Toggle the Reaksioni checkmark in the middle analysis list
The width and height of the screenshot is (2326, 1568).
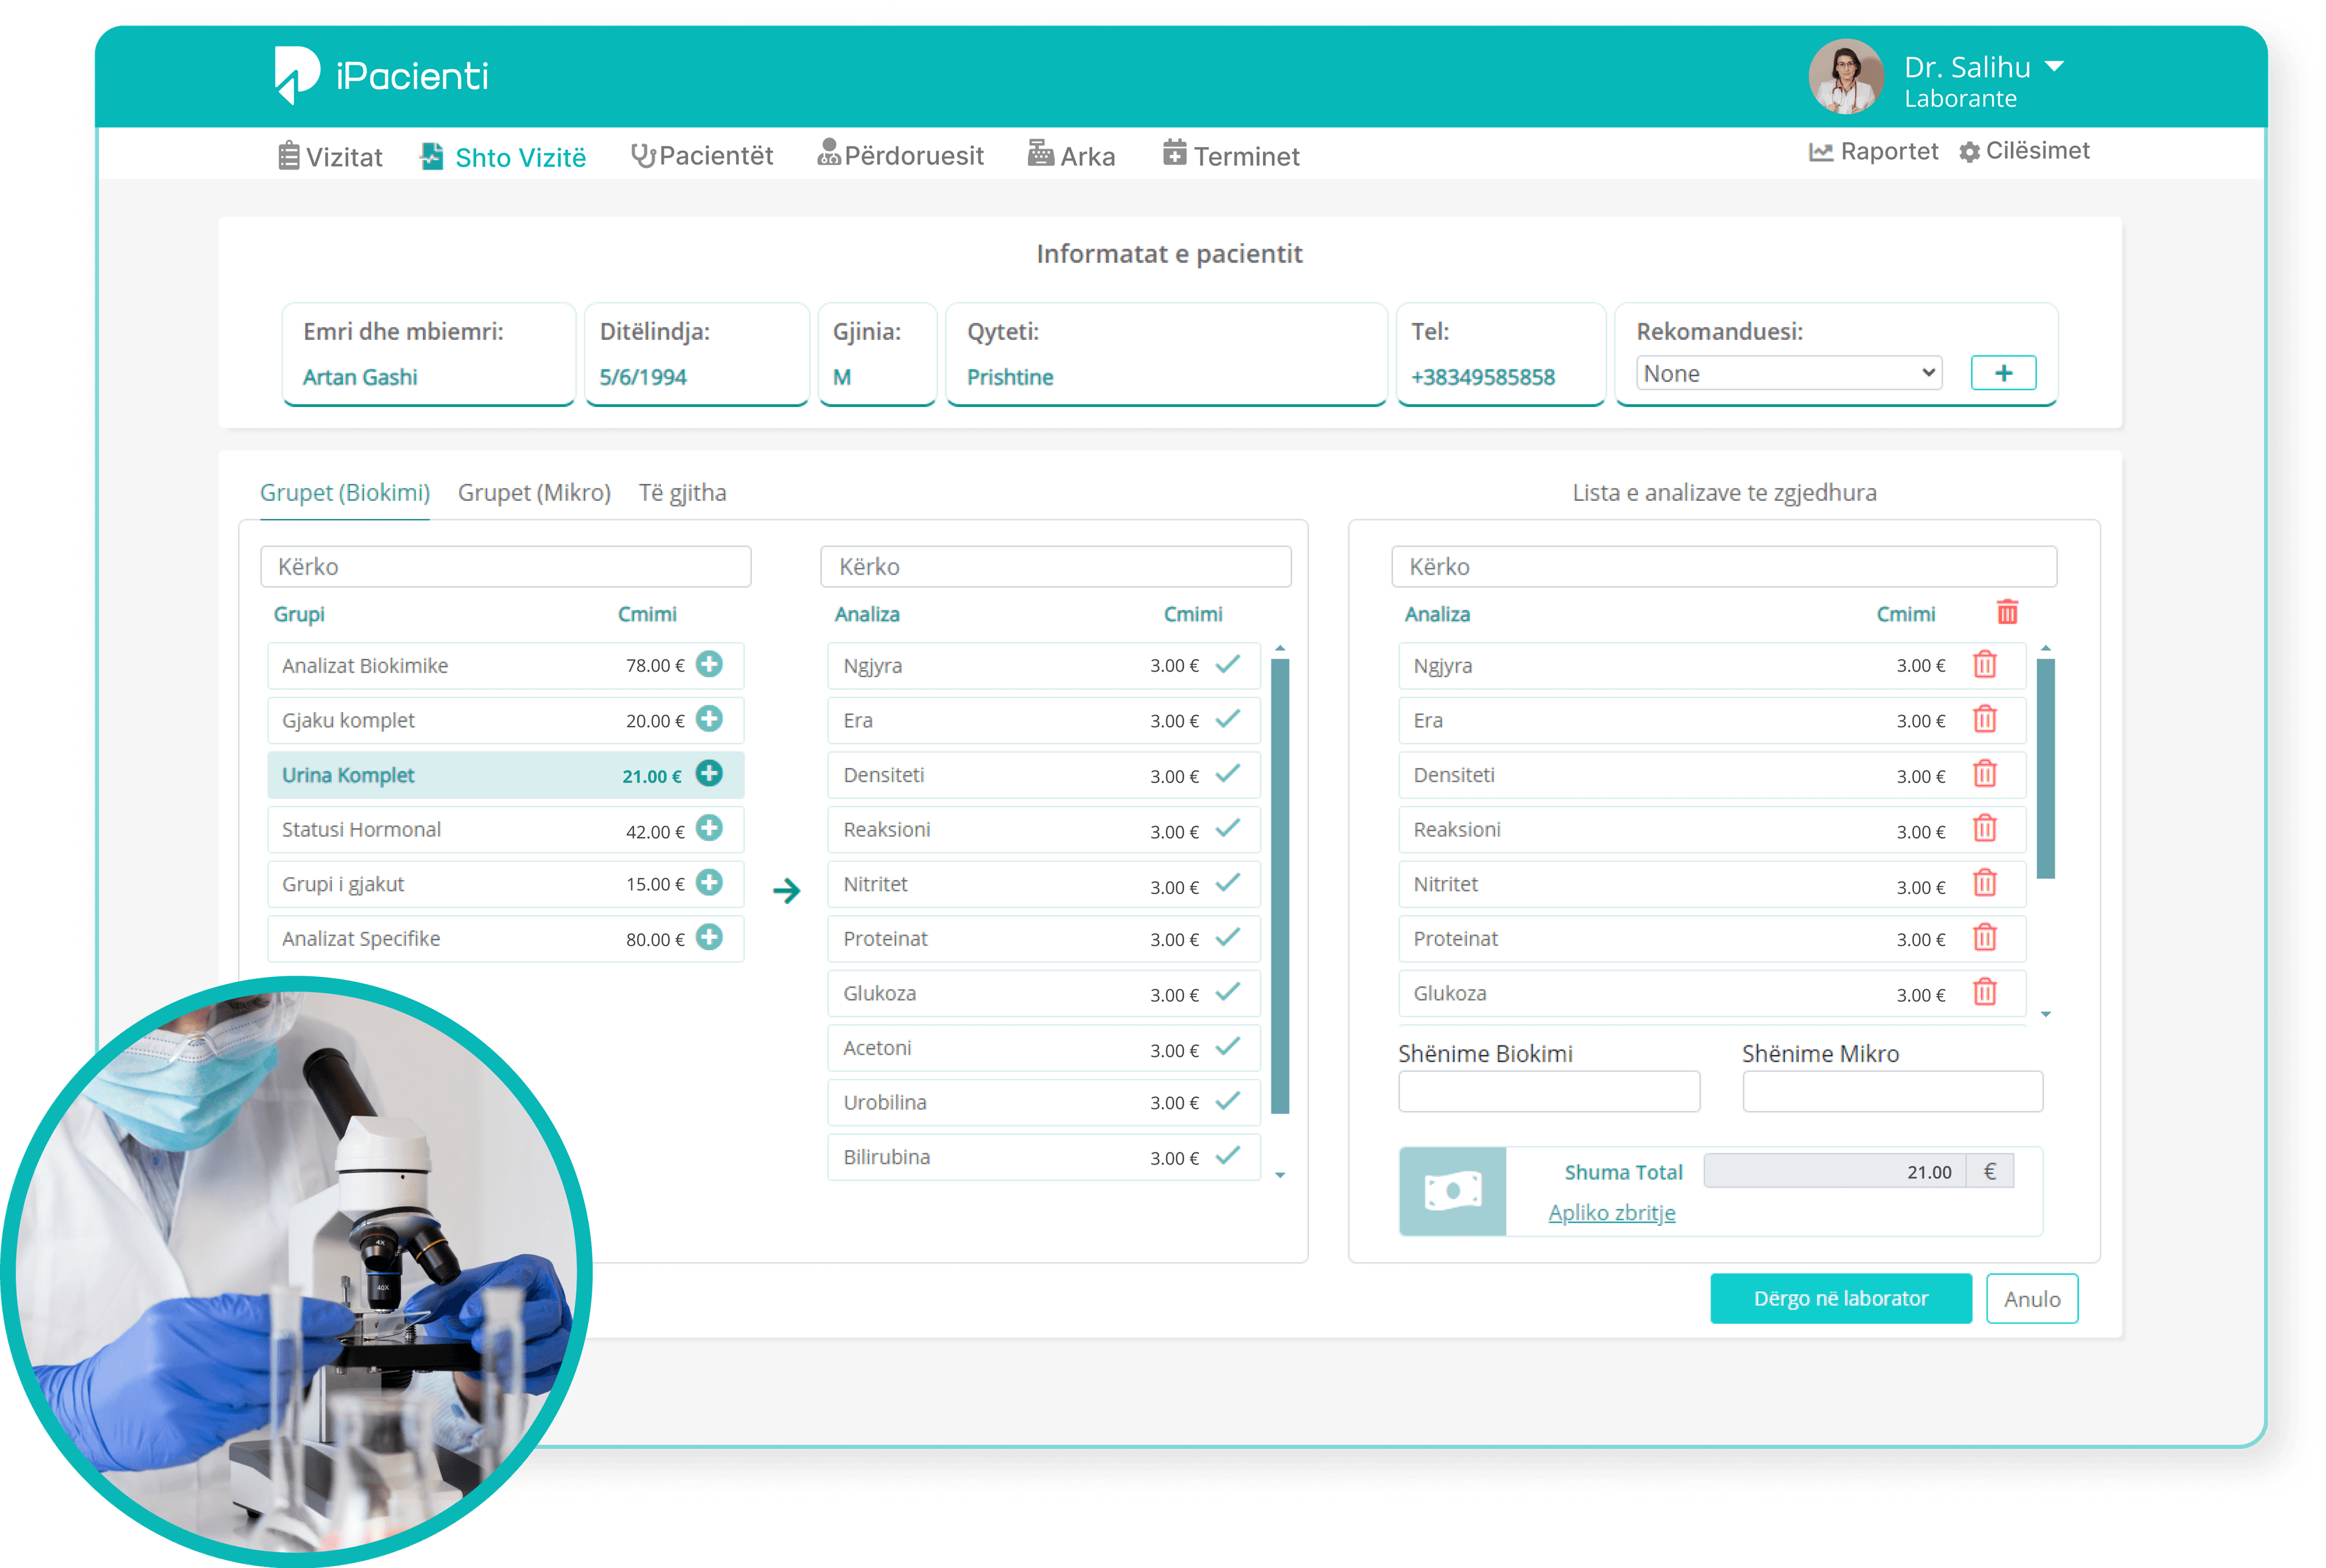point(1228,828)
